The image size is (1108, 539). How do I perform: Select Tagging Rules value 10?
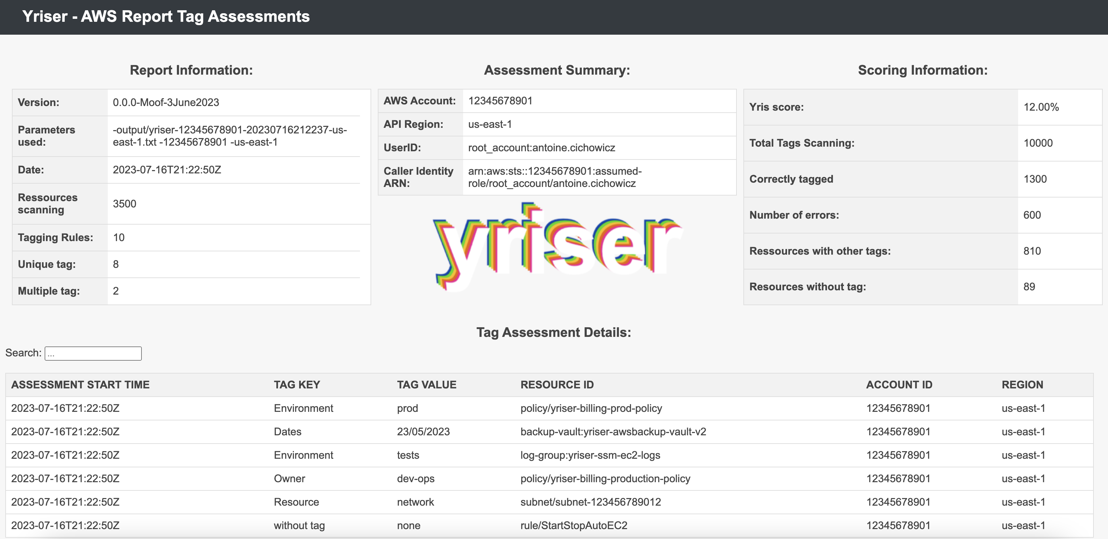click(119, 238)
